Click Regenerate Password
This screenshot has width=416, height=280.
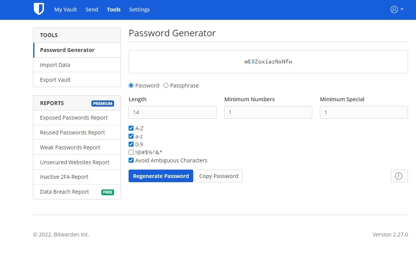point(161,176)
